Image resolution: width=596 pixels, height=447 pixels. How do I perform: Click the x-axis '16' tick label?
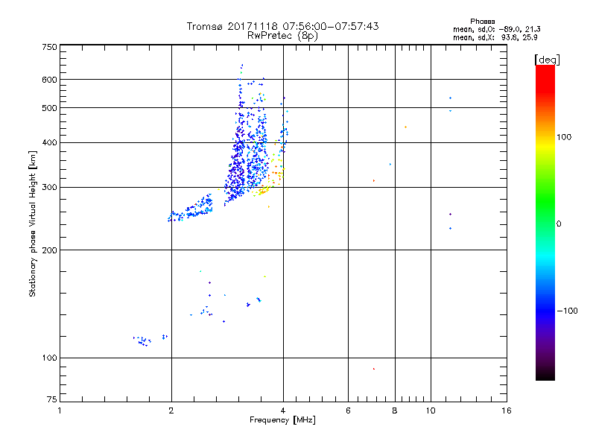pos(507,410)
